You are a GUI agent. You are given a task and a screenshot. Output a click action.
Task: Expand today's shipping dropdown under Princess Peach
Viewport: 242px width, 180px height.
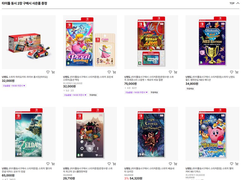click(76, 95)
